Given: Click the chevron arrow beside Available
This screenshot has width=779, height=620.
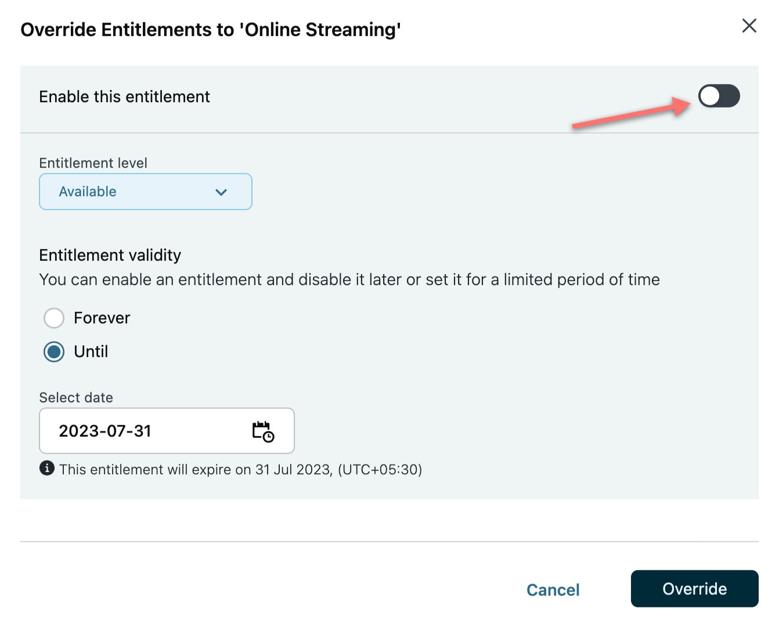Looking at the screenshot, I should click(221, 192).
